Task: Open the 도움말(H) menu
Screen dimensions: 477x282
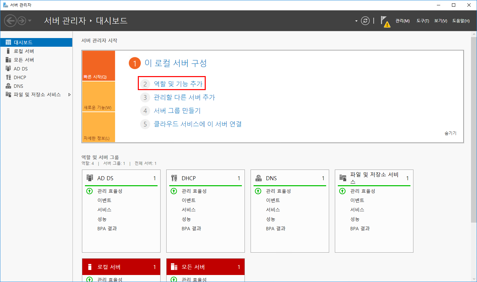Action: (461, 21)
